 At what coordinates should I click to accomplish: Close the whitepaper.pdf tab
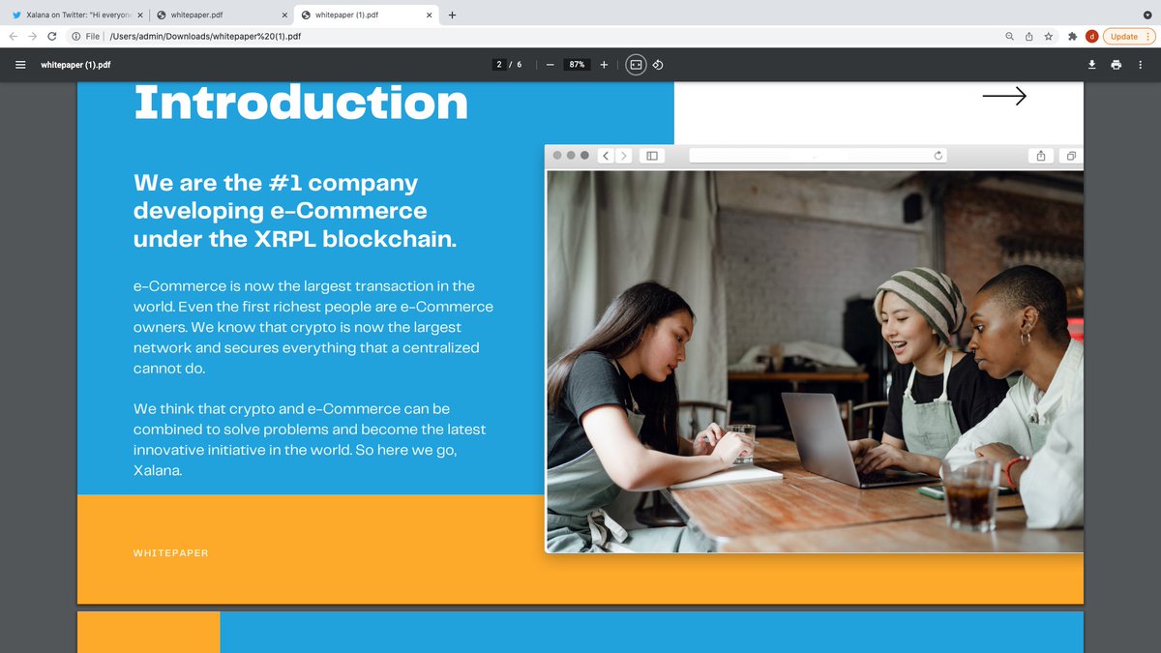284,15
